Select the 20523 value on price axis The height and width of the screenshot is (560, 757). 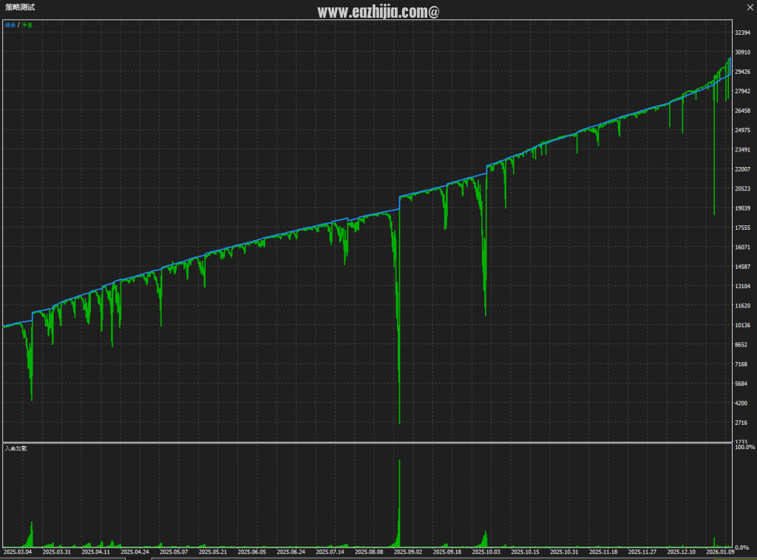click(x=742, y=188)
